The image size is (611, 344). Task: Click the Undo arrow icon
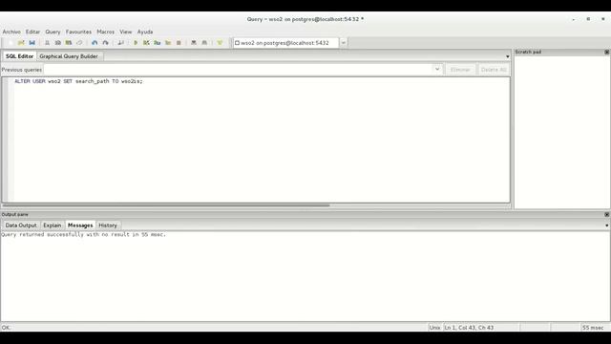[95, 43]
